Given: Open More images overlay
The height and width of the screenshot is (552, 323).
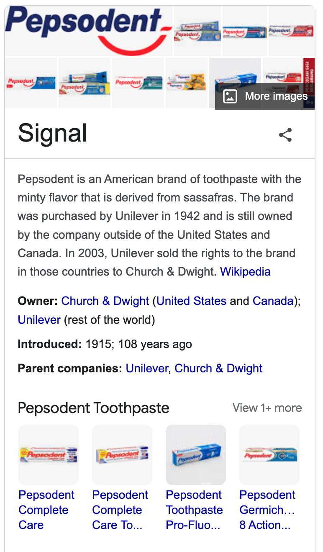Looking at the screenshot, I should coord(265,96).
